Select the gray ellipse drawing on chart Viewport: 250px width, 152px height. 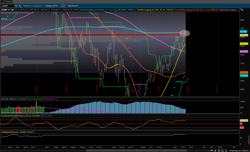(x=185, y=33)
